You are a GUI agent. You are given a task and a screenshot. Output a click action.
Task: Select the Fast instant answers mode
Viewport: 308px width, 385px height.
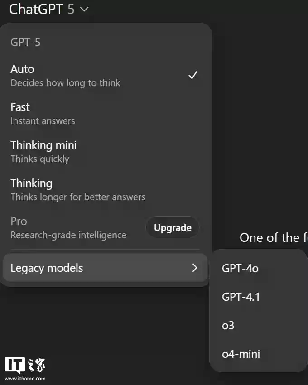pyautogui.click(x=20, y=107)
